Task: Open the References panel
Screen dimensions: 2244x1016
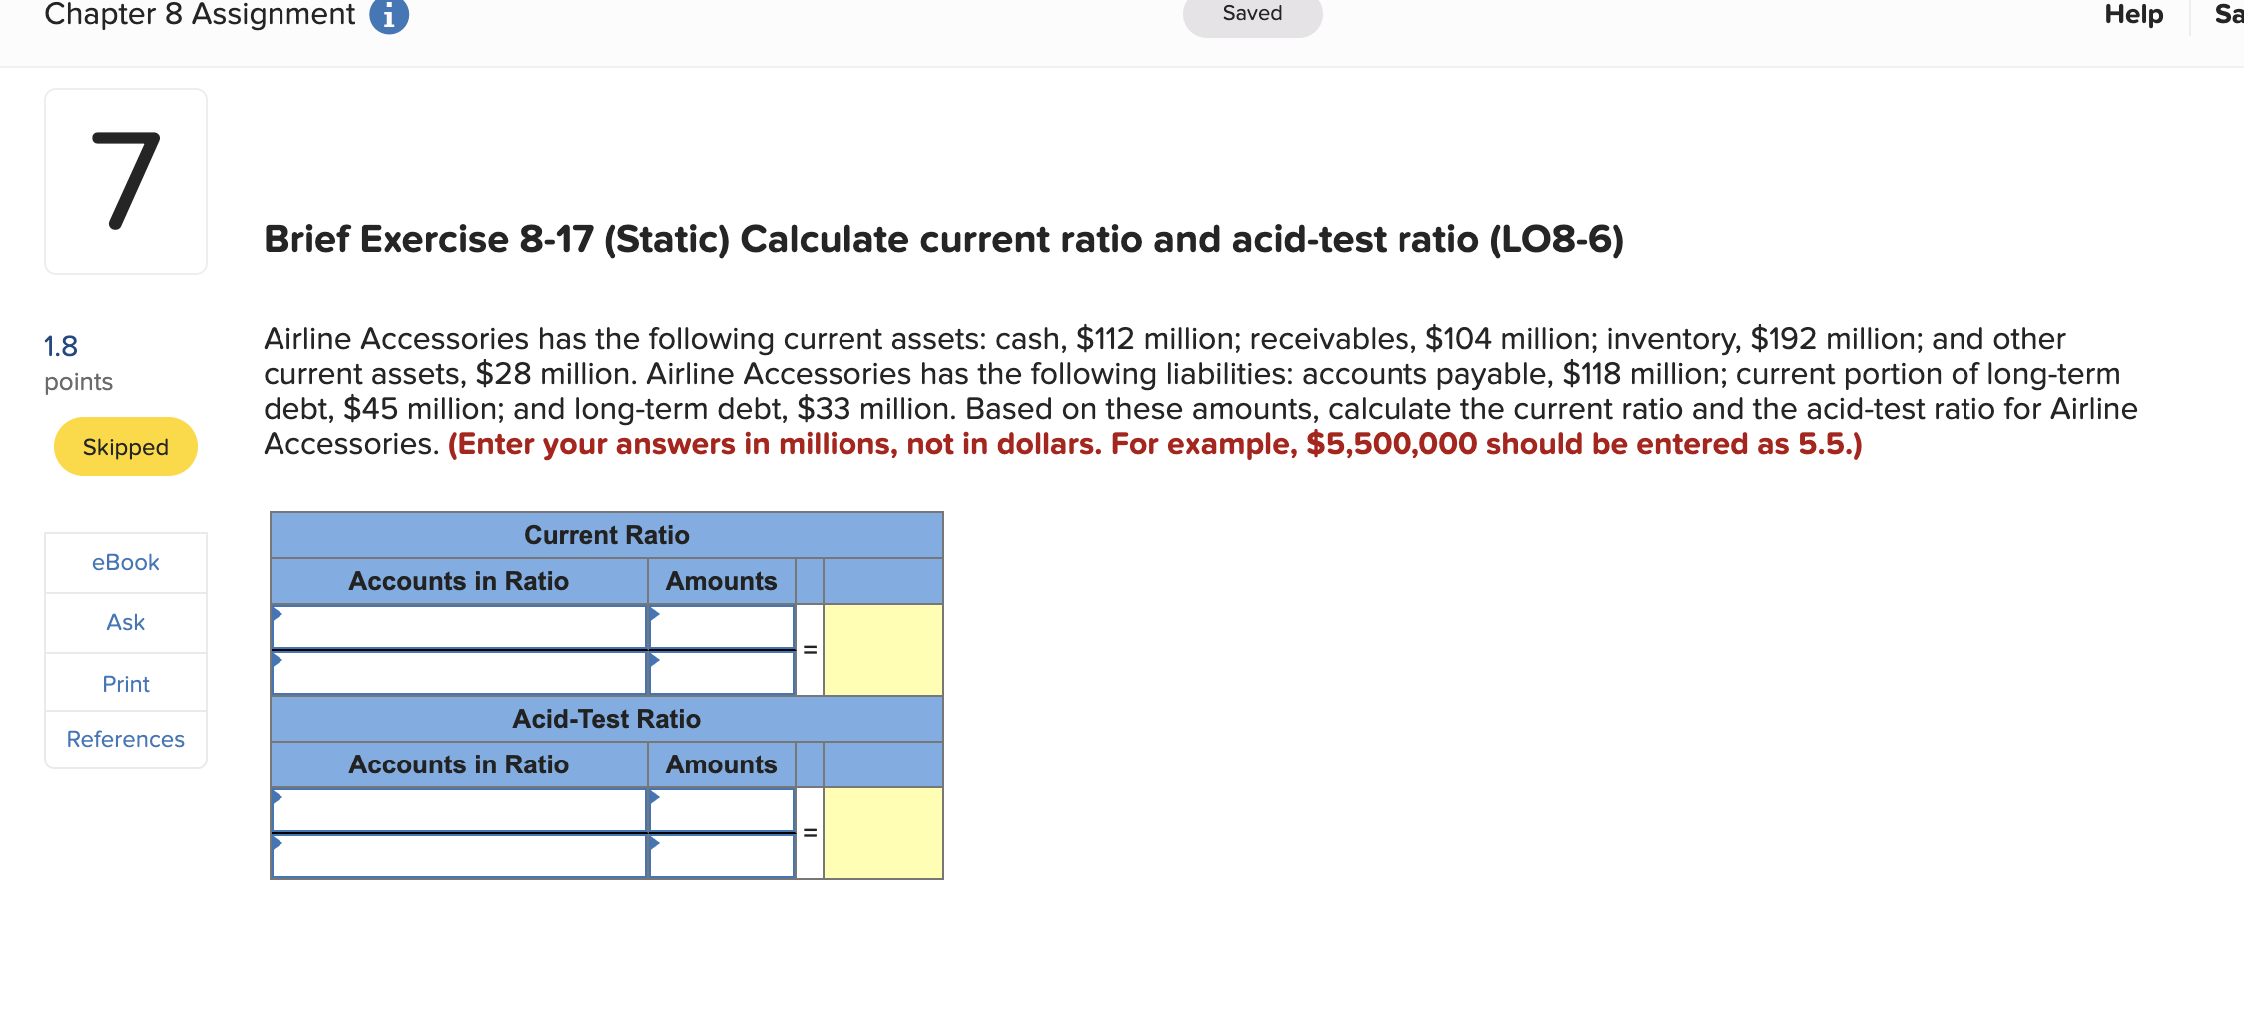Action: [x=125, y=739]
